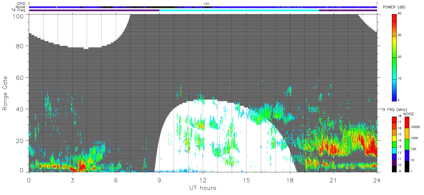424x195 pixels.
Task: Select the Range Gate axis title
Action: (x=5, y=93)
